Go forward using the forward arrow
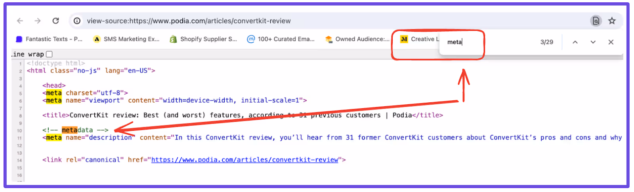Image resolution: width=634 pixels, height=192 pixels. 38,21
